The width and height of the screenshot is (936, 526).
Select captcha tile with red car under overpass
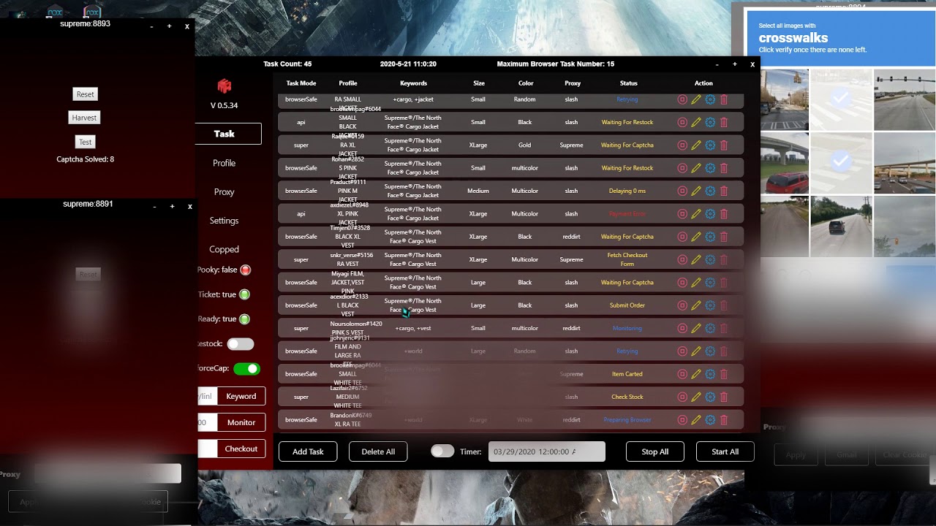click(784, 161)
